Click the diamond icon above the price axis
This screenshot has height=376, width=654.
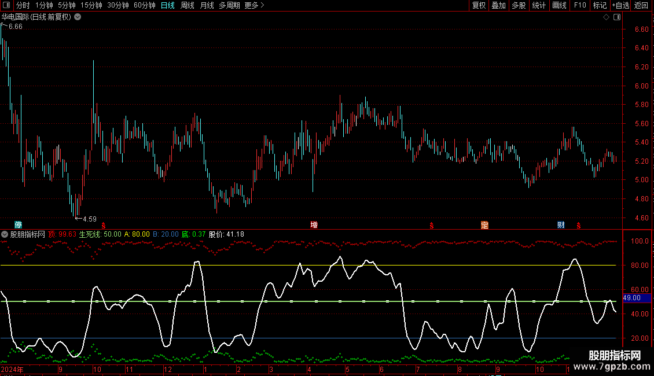[x=606, y=17]
